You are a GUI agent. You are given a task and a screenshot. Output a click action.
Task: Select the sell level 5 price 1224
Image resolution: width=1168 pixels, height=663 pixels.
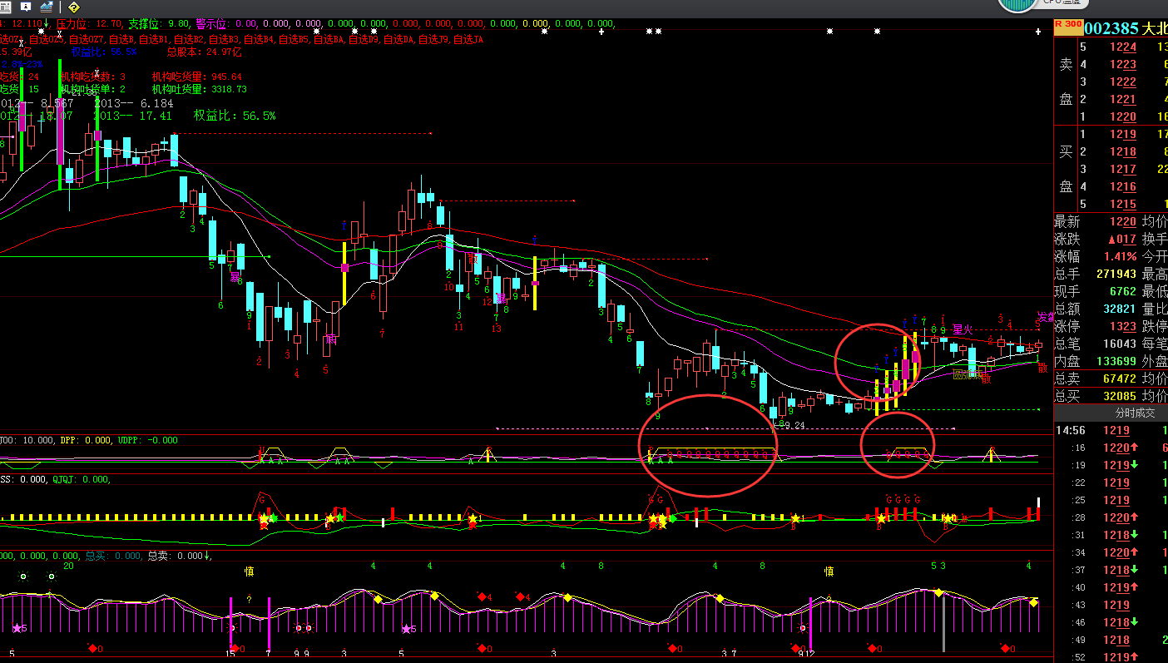(1122, 47)
